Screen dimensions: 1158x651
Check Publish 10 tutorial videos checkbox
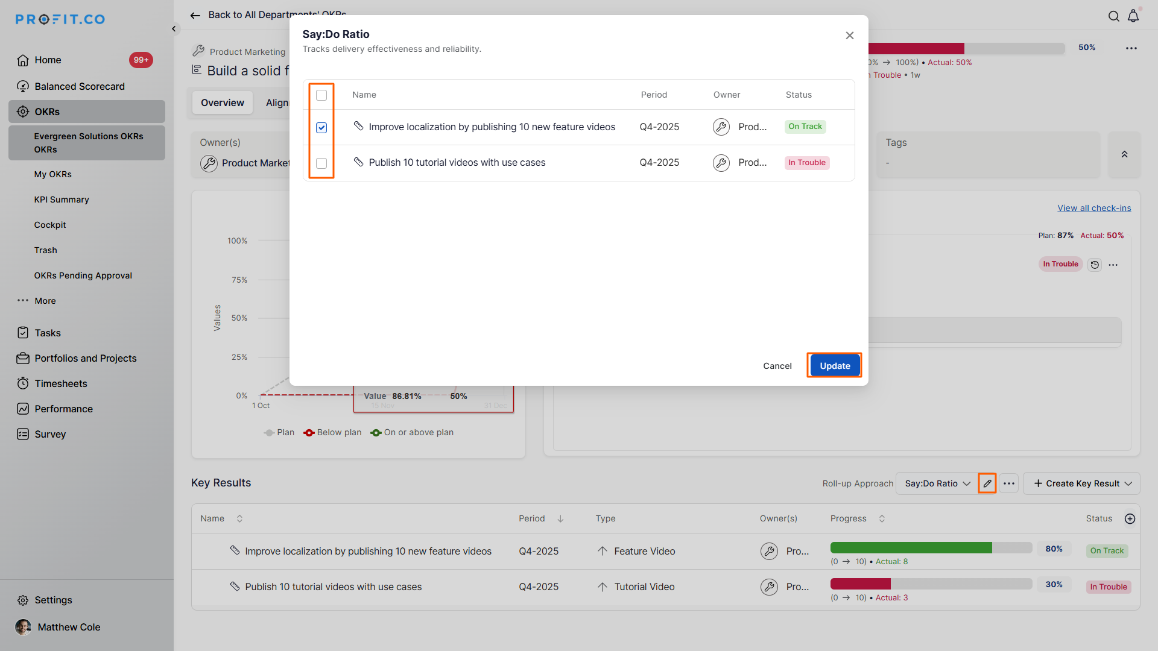click(x=321, y=163)
